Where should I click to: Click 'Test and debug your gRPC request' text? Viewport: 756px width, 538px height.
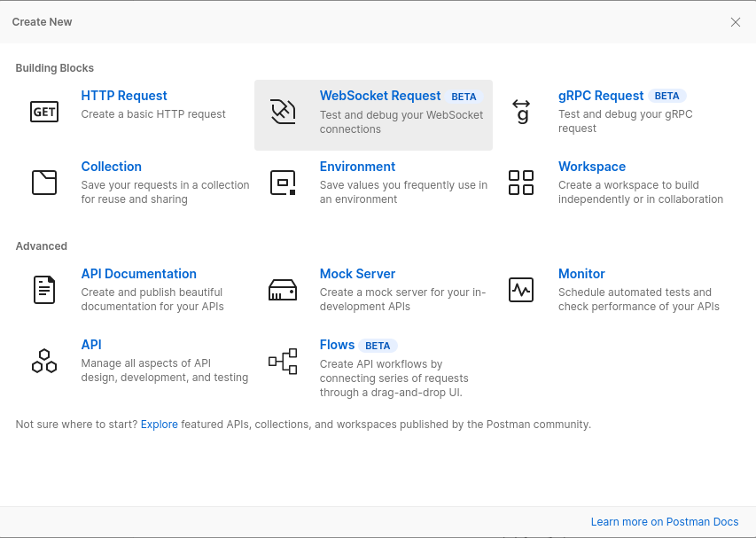click(626, 121)
